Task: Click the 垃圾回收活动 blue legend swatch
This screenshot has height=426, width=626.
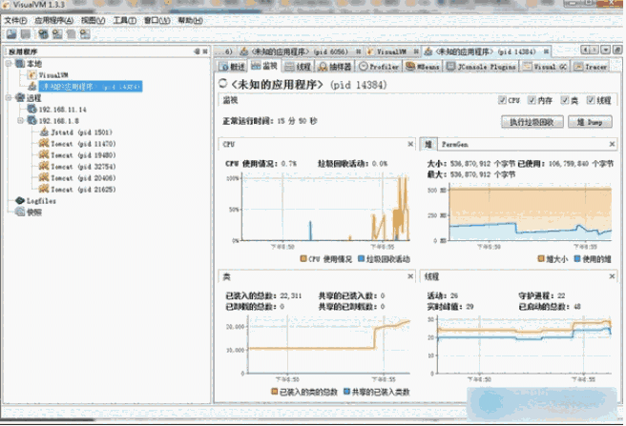Action: tap(361, 259)
